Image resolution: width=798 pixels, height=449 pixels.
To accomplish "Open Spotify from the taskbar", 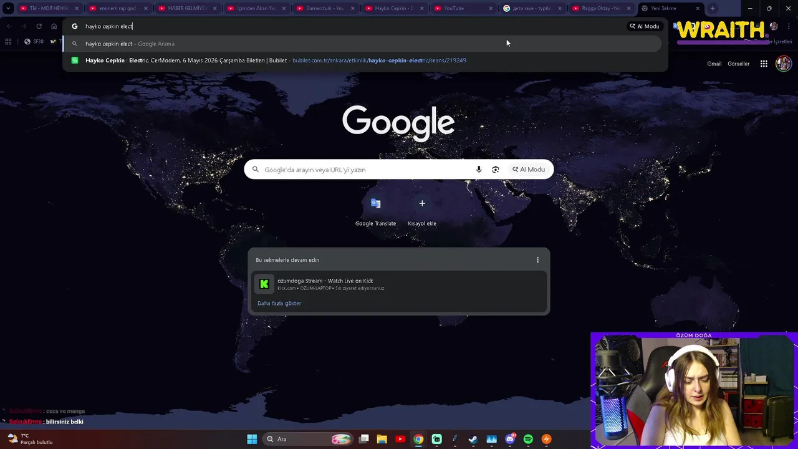I will (528, 439).
